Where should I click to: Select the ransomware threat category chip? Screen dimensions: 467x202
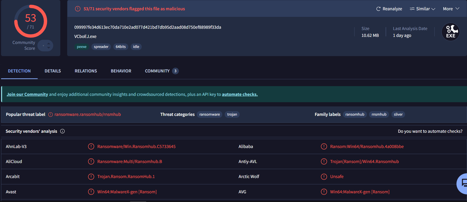click(x=210, y=115)
